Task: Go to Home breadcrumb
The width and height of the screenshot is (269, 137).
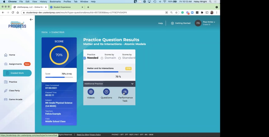Action: [45, 32]
